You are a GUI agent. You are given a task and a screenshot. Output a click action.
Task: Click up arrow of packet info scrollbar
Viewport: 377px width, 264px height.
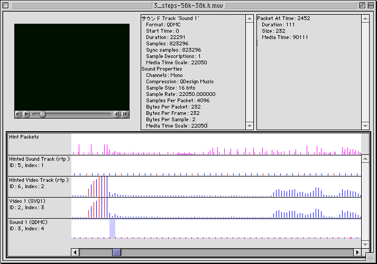point(365,18)
